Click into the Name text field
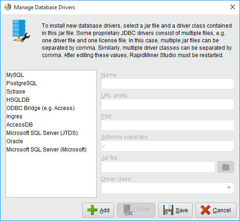240x221 pixels. click(167, 84)
